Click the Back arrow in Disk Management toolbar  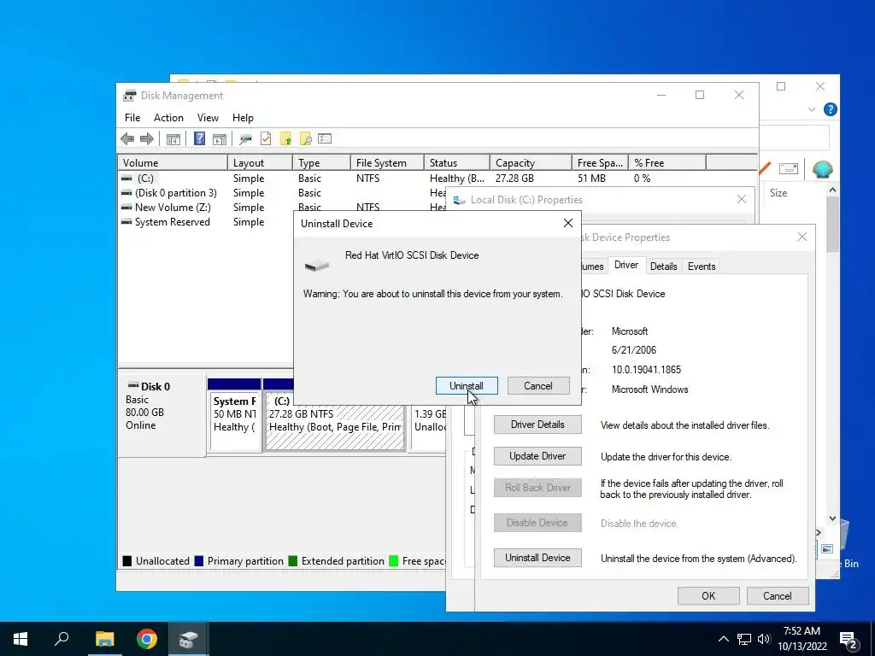[x=127, y=139]
